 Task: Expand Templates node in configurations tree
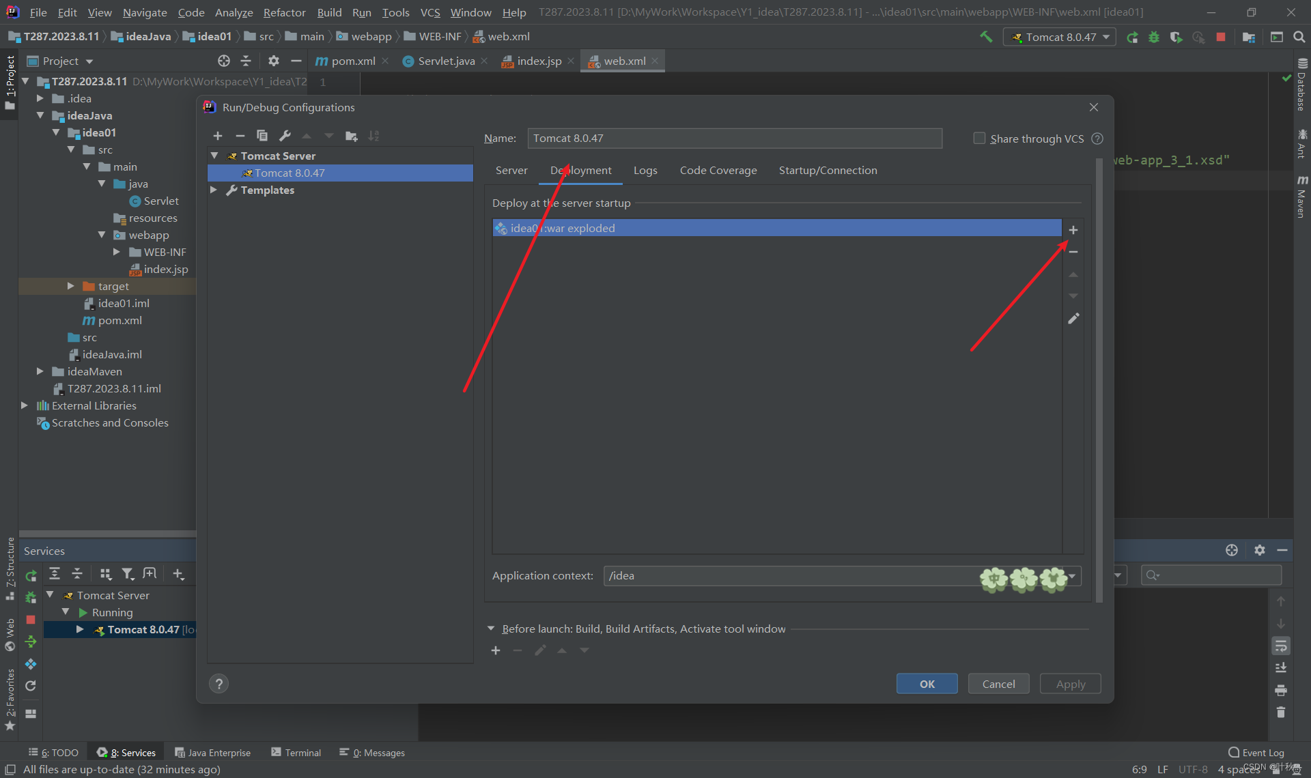click(215, 190)
